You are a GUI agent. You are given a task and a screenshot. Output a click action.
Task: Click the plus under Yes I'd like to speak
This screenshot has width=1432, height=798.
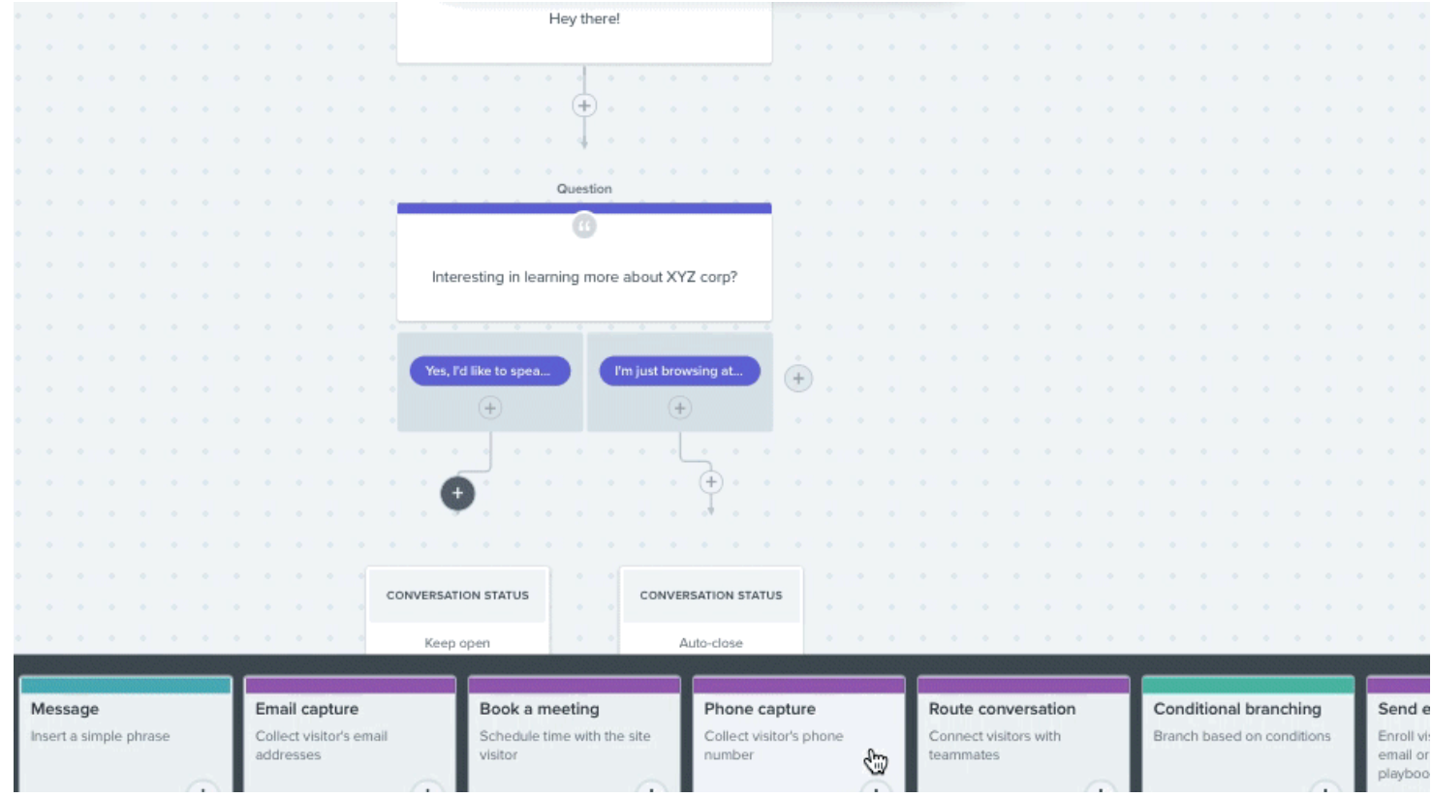490,409
